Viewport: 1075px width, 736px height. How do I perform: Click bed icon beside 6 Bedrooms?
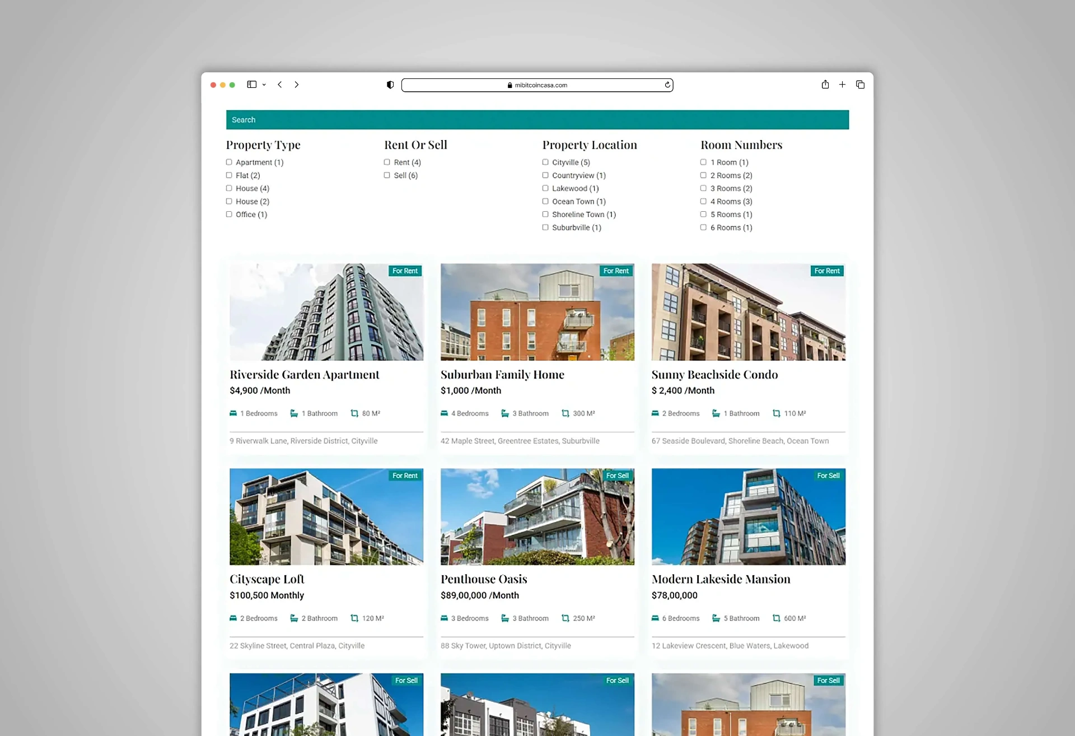pyautogui.click(x=655, y=618)
